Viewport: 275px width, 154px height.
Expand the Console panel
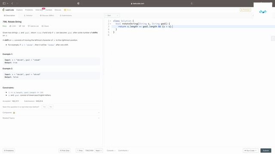pos(111,151)
